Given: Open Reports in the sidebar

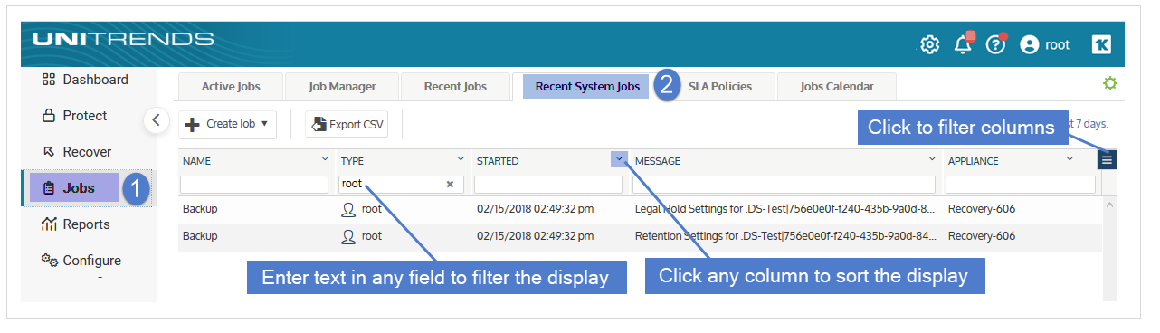Looking at the screenshot, I should 76,224.
